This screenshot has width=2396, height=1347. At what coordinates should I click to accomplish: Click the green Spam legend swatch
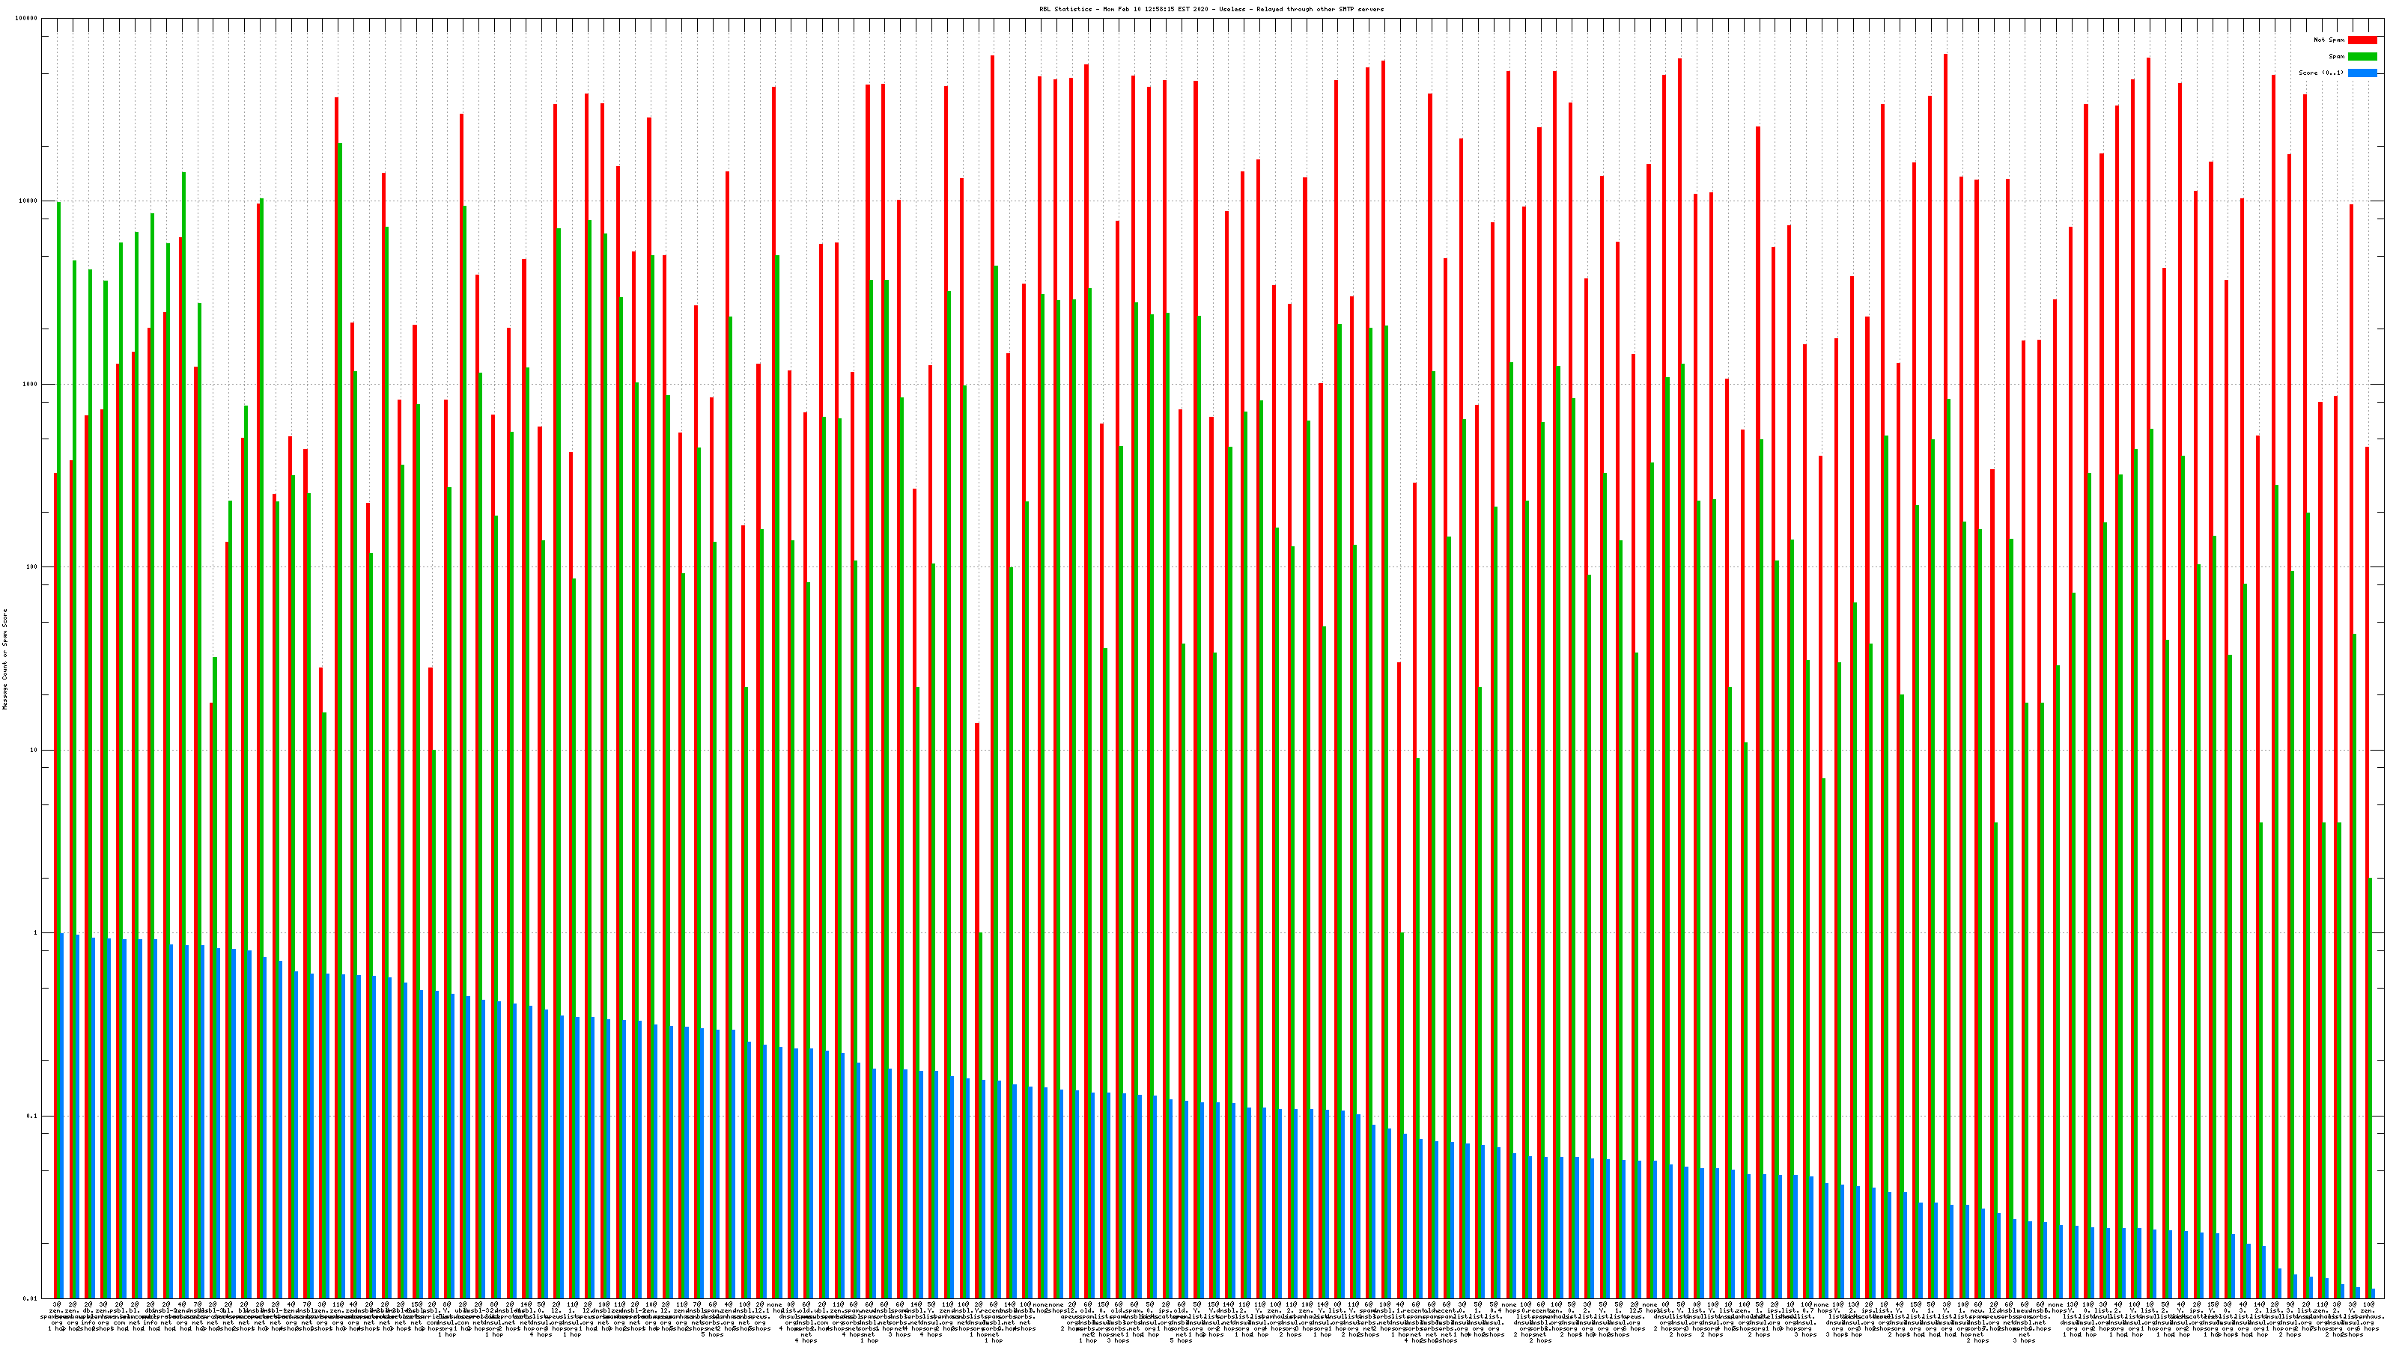(2362, 57)
